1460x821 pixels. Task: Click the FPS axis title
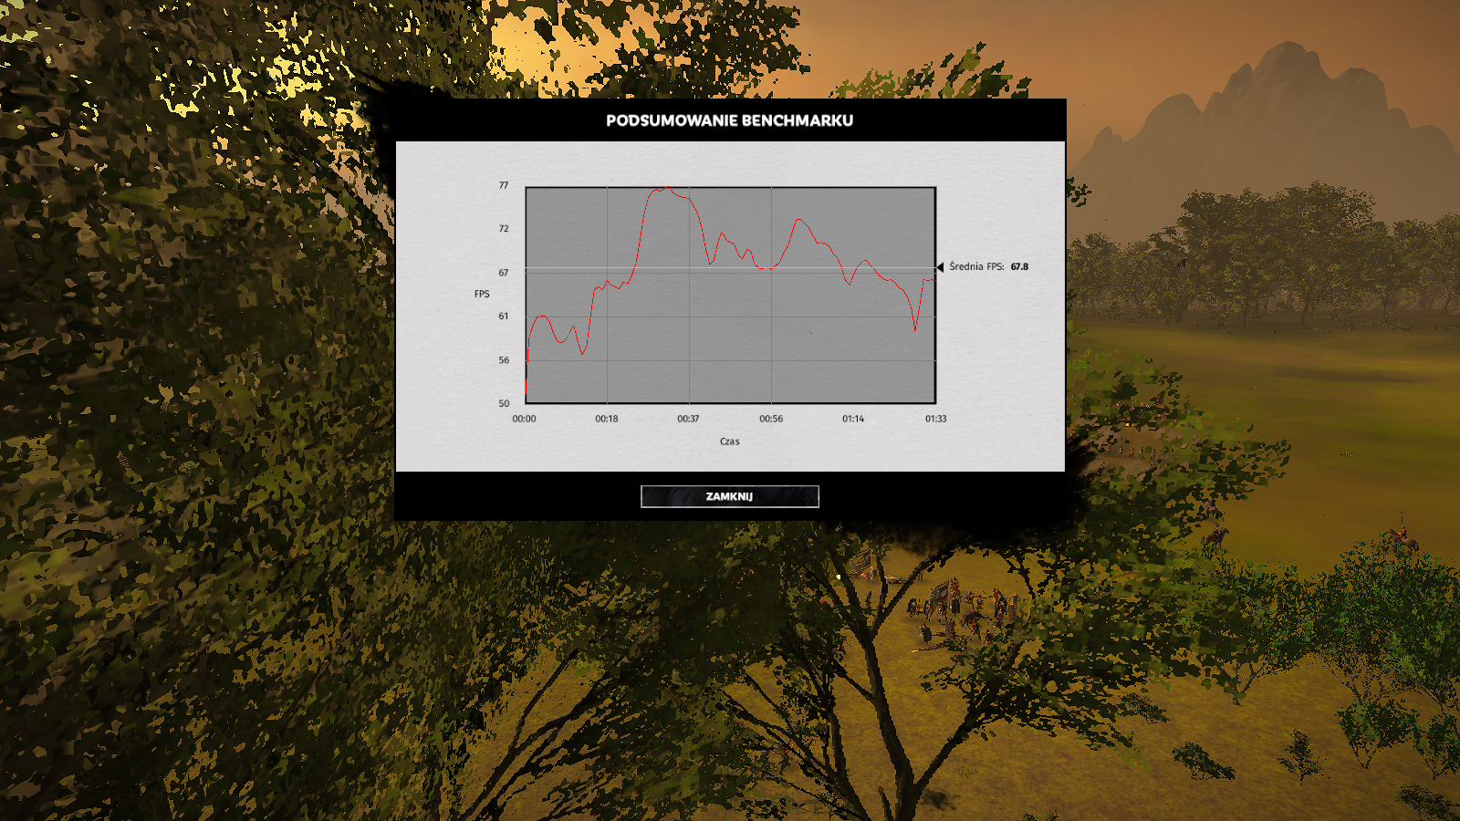(482, 294)
